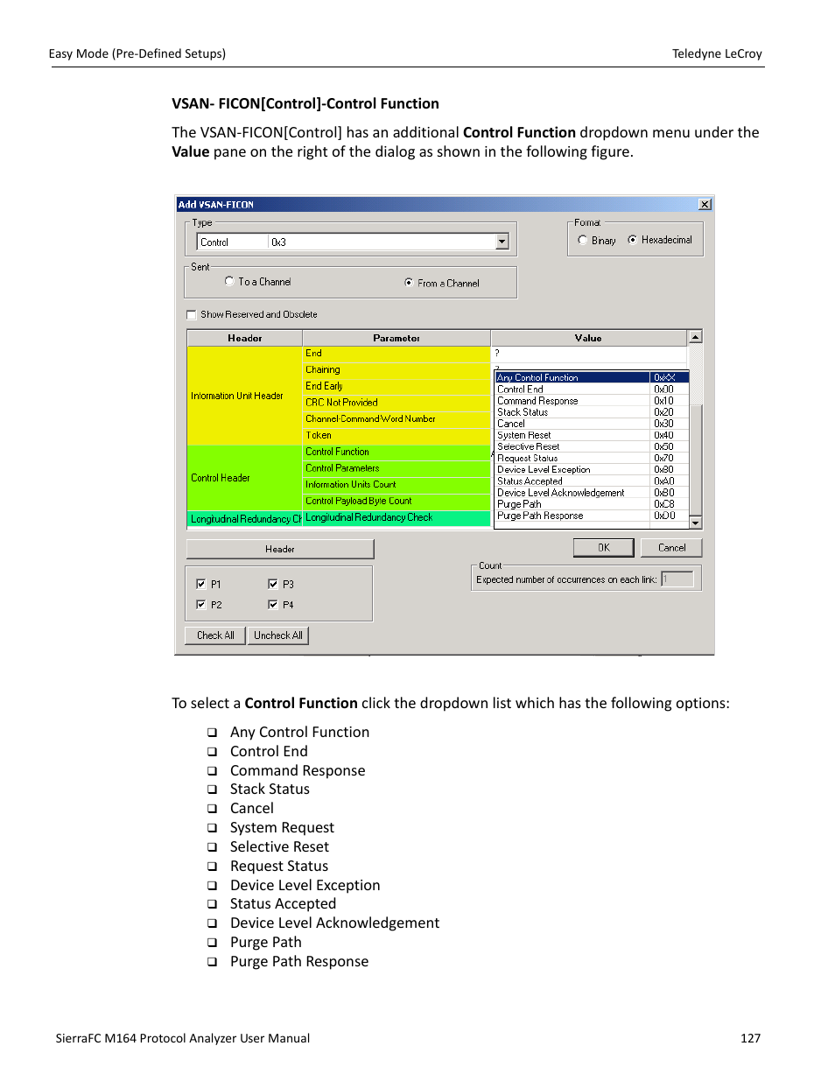Toggle the P2 checkbox
Image resolution: width=835 pixels, height=1081 pixels.
[x=201, y=605]
